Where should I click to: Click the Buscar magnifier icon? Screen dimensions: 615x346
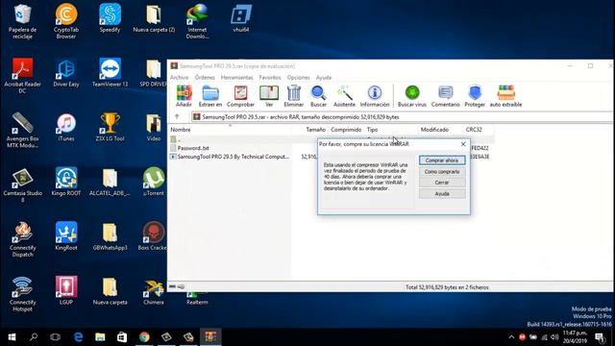pos(318,96)
